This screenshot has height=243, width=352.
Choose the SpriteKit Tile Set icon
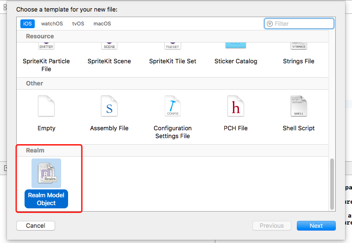(172, 46)
